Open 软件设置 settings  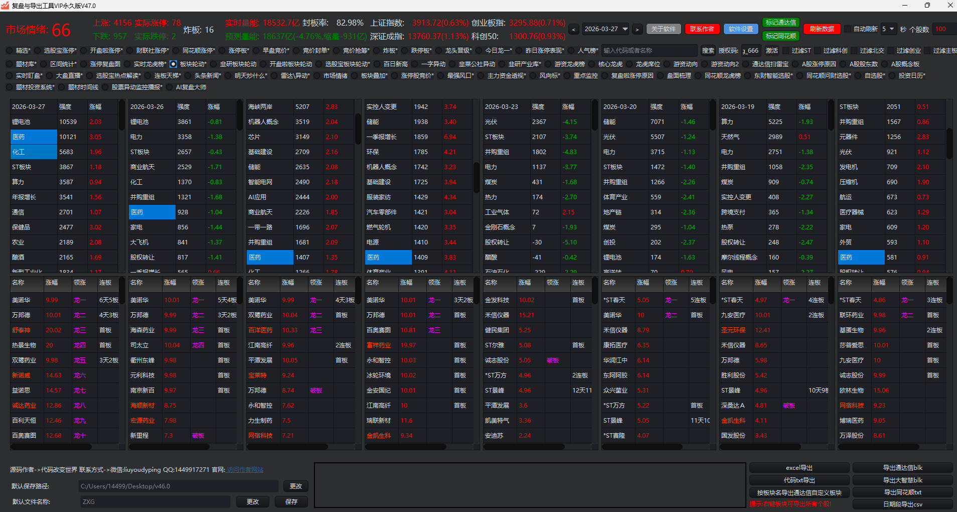click(x=741, y=29)
